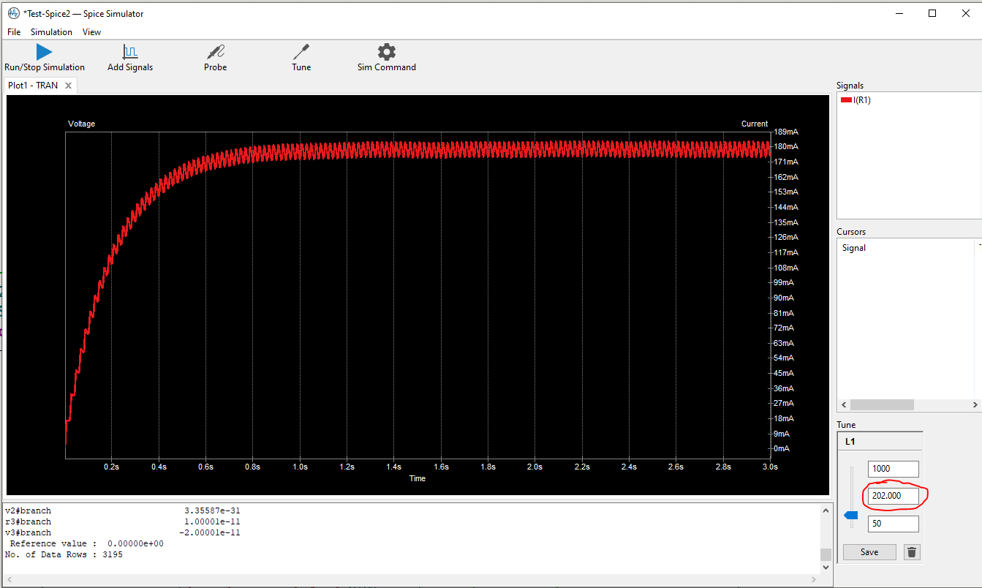Click the L1 tune slider handle
The height and width of the screenshot is (588, 982).
(850, 516)
